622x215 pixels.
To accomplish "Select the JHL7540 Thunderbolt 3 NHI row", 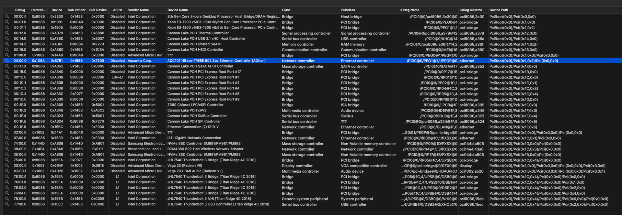I will point(209,199).
